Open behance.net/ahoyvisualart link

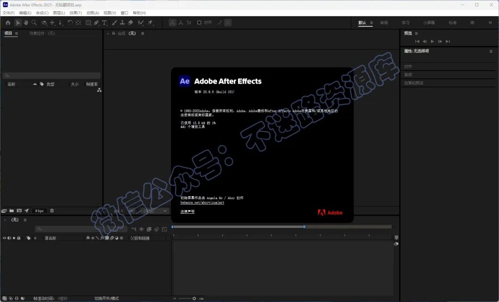pos(202,203)
